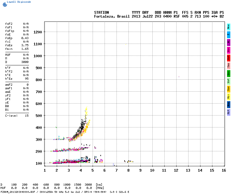The image size is (239, 194).
Task: Select the magenta Vo- legend swatch
Action: (x=229, y=50)
